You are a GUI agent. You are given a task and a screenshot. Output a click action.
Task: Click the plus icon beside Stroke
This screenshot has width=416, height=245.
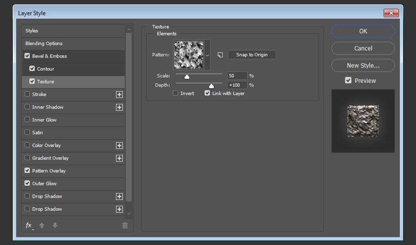tap(119, 95)
